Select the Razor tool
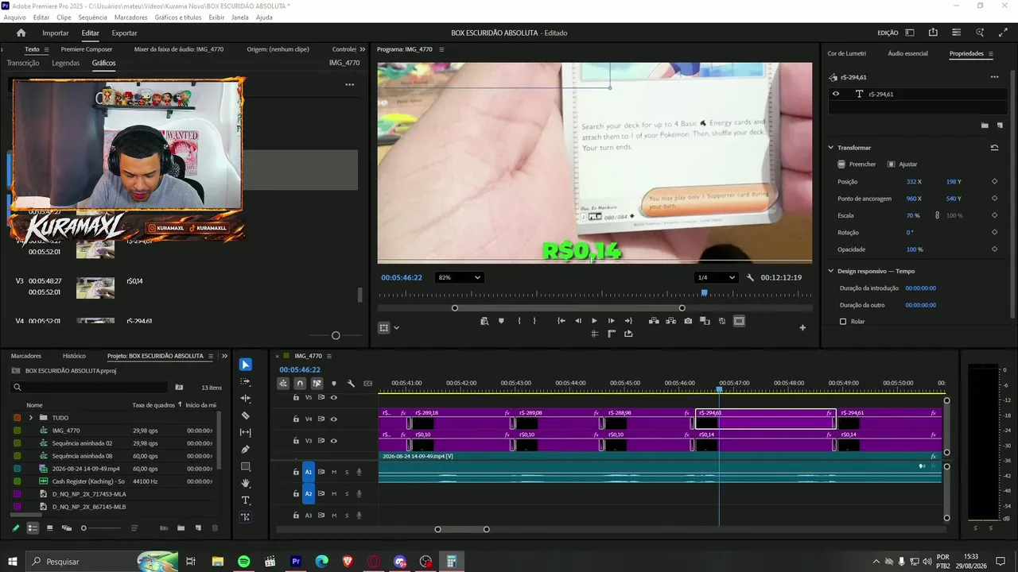This screenshot has width=1018, height=572. click(246, 415)
